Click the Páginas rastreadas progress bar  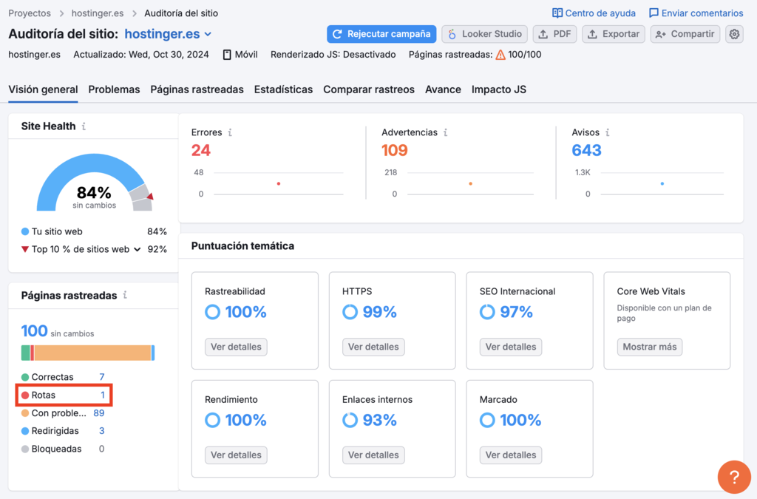point(88,353)
